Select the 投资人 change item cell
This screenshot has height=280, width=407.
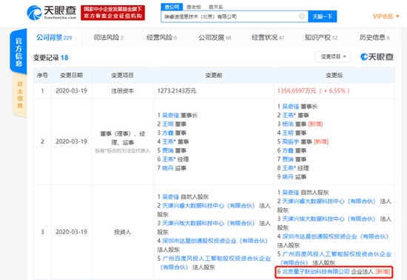pyautogui.click(x=123, y=232)
